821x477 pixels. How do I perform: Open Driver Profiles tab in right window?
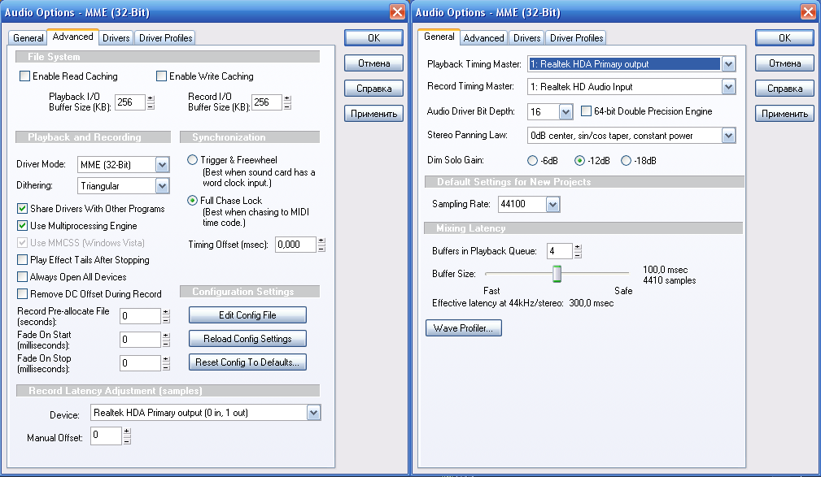(576, 38)
